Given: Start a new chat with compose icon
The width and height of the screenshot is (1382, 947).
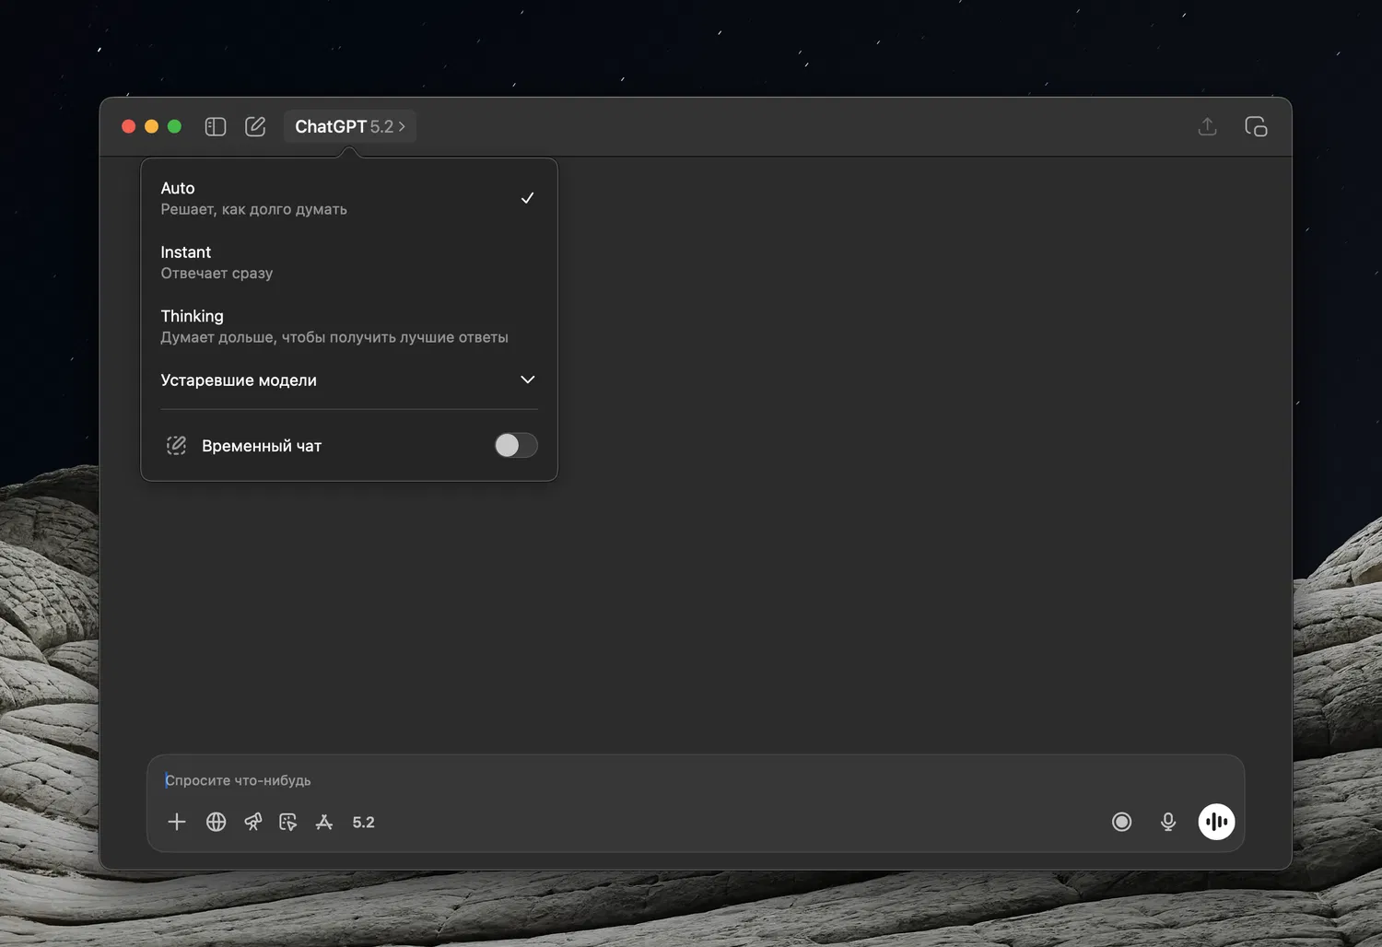Looking at the screenshot, I should (255, 126).
